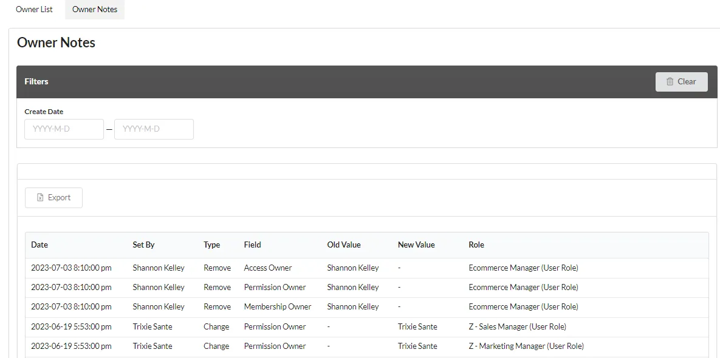Switch to the Owner List tab
720x358 pixels.
[34, 9]
